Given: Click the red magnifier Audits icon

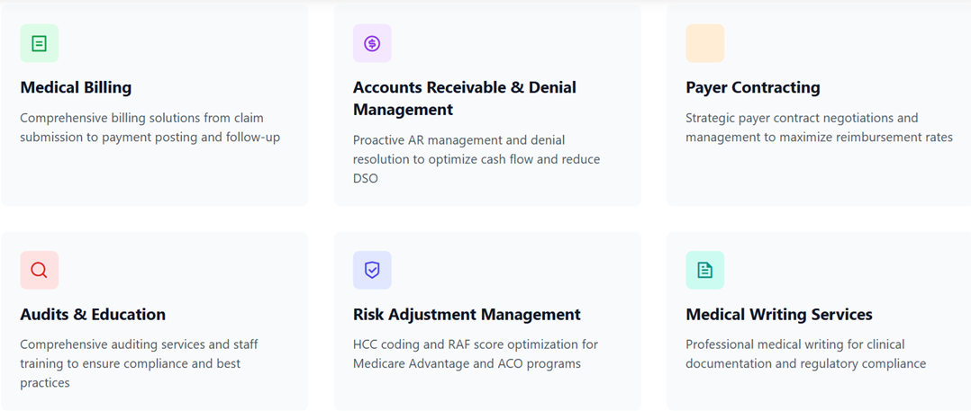Looking at the screenshot, I should pyautogui.click(x=39, y=270).
